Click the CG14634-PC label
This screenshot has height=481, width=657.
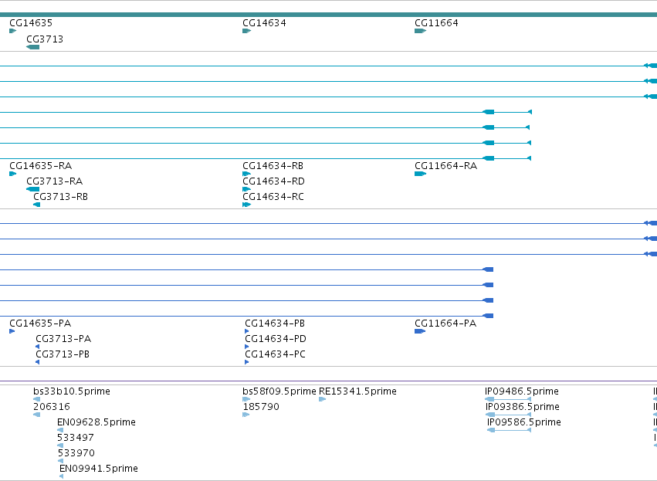click(276, 354)
